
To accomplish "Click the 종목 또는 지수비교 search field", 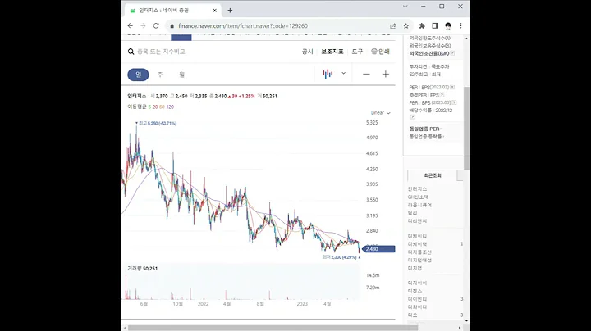I will pos(161,52).
